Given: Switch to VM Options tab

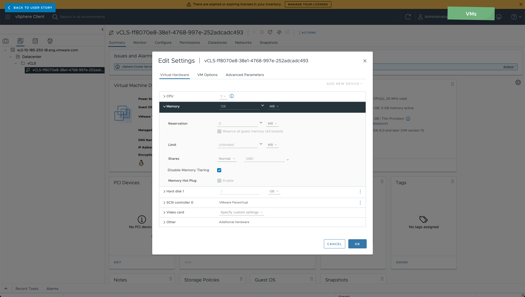Looking at the screenshot, I should pos(207,75).
